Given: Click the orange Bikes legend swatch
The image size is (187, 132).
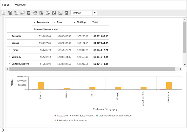Looking at the screenshot, I should coord(55,121).
